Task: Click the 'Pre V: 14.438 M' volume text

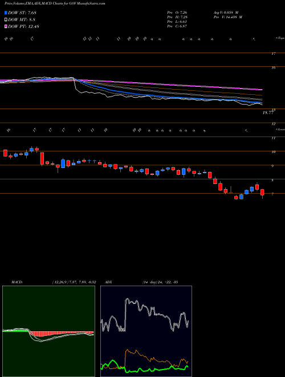Action: click(227, 17)
